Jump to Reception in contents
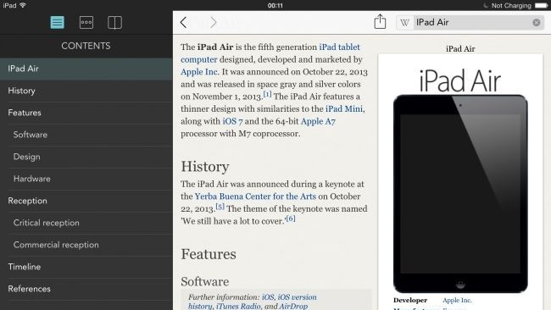 pyautogui.click(x=86, y=201)
